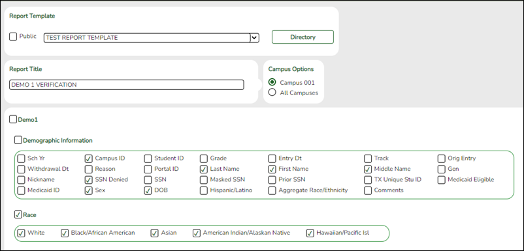Uncheck the White race checkbox
This screenshot has height=251, width=524.
(x=21, y=233)
